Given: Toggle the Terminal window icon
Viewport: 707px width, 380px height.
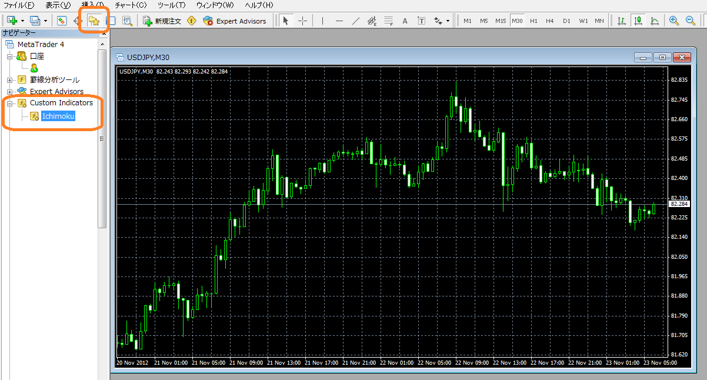Looking at the screenshot, I should [111, 21].
